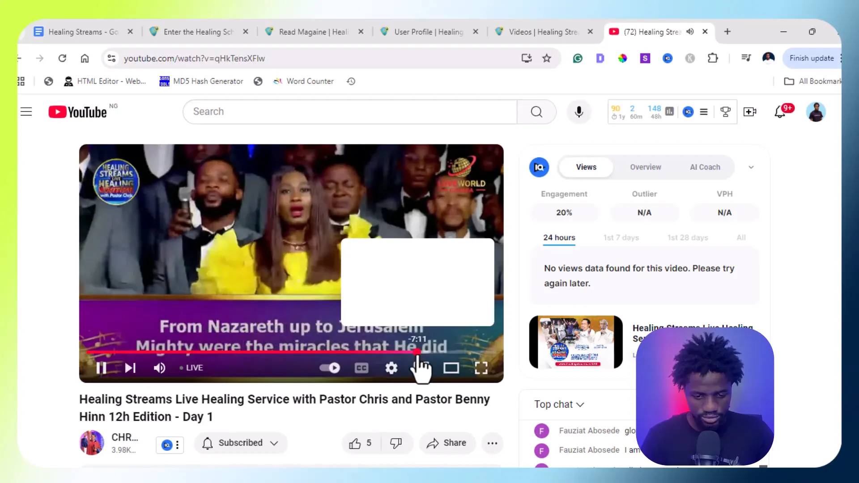Open the Top chat dropdown
This screenshot has height=483, width=859.
[x=559, y=404]
